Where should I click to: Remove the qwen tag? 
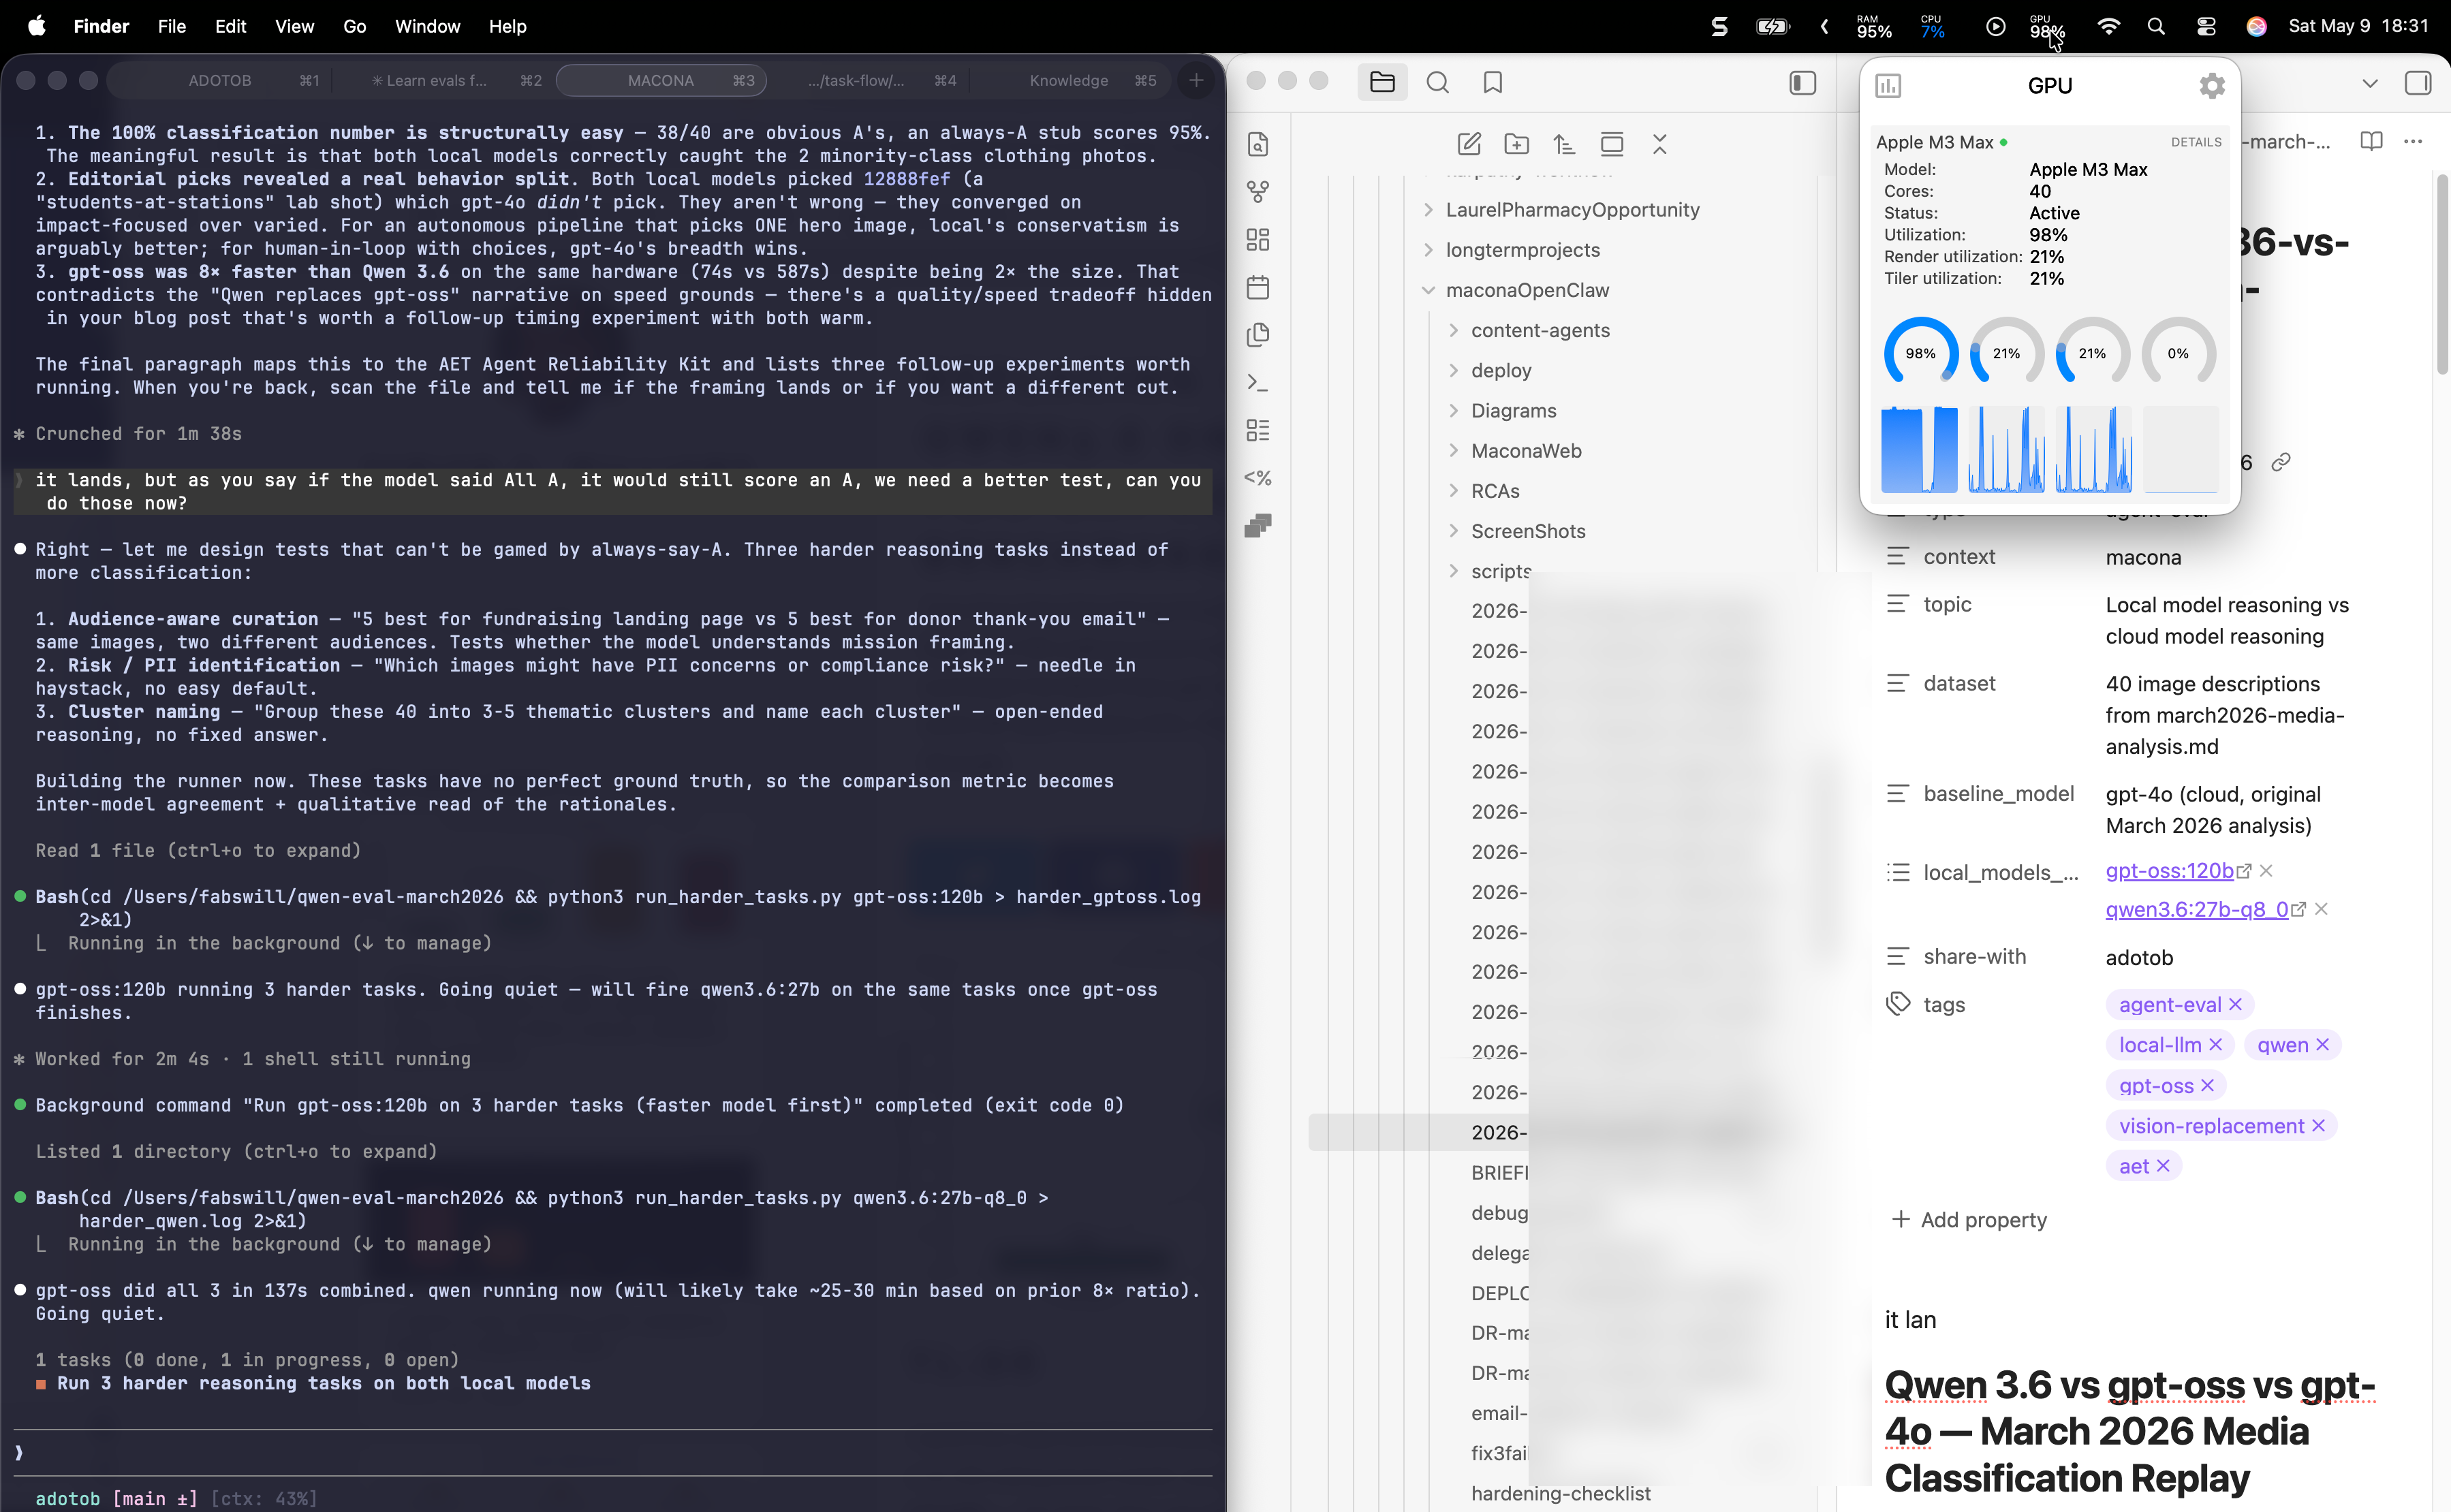2322,1044
